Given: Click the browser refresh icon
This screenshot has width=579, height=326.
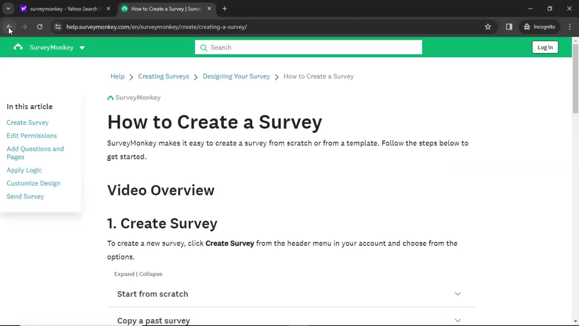Looking at the screenshot, I should [40, 27].
